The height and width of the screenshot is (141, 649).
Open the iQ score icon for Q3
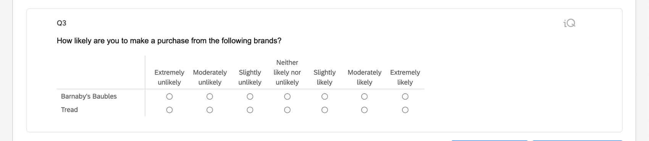click(569, 23)
